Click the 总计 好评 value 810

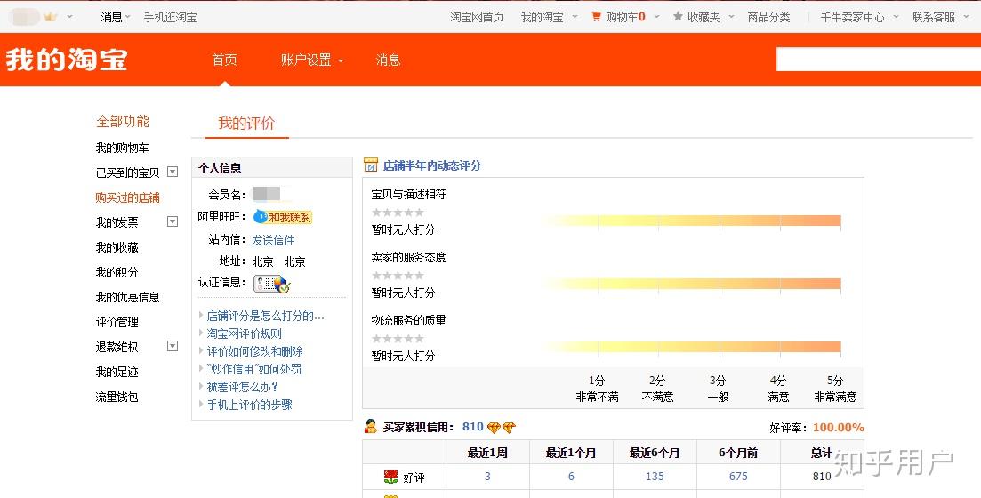point(822,477)
